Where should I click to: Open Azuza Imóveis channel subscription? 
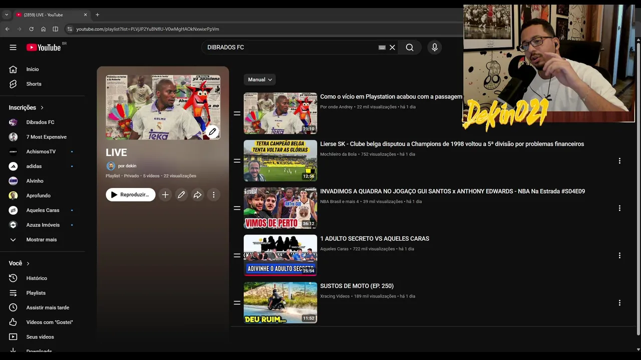coord(42,225)
